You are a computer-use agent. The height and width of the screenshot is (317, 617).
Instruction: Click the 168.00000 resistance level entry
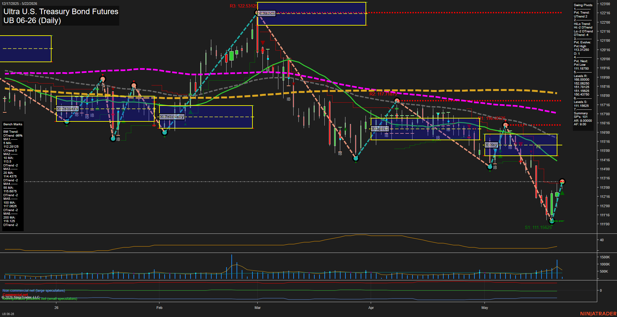tap(581, 80)
